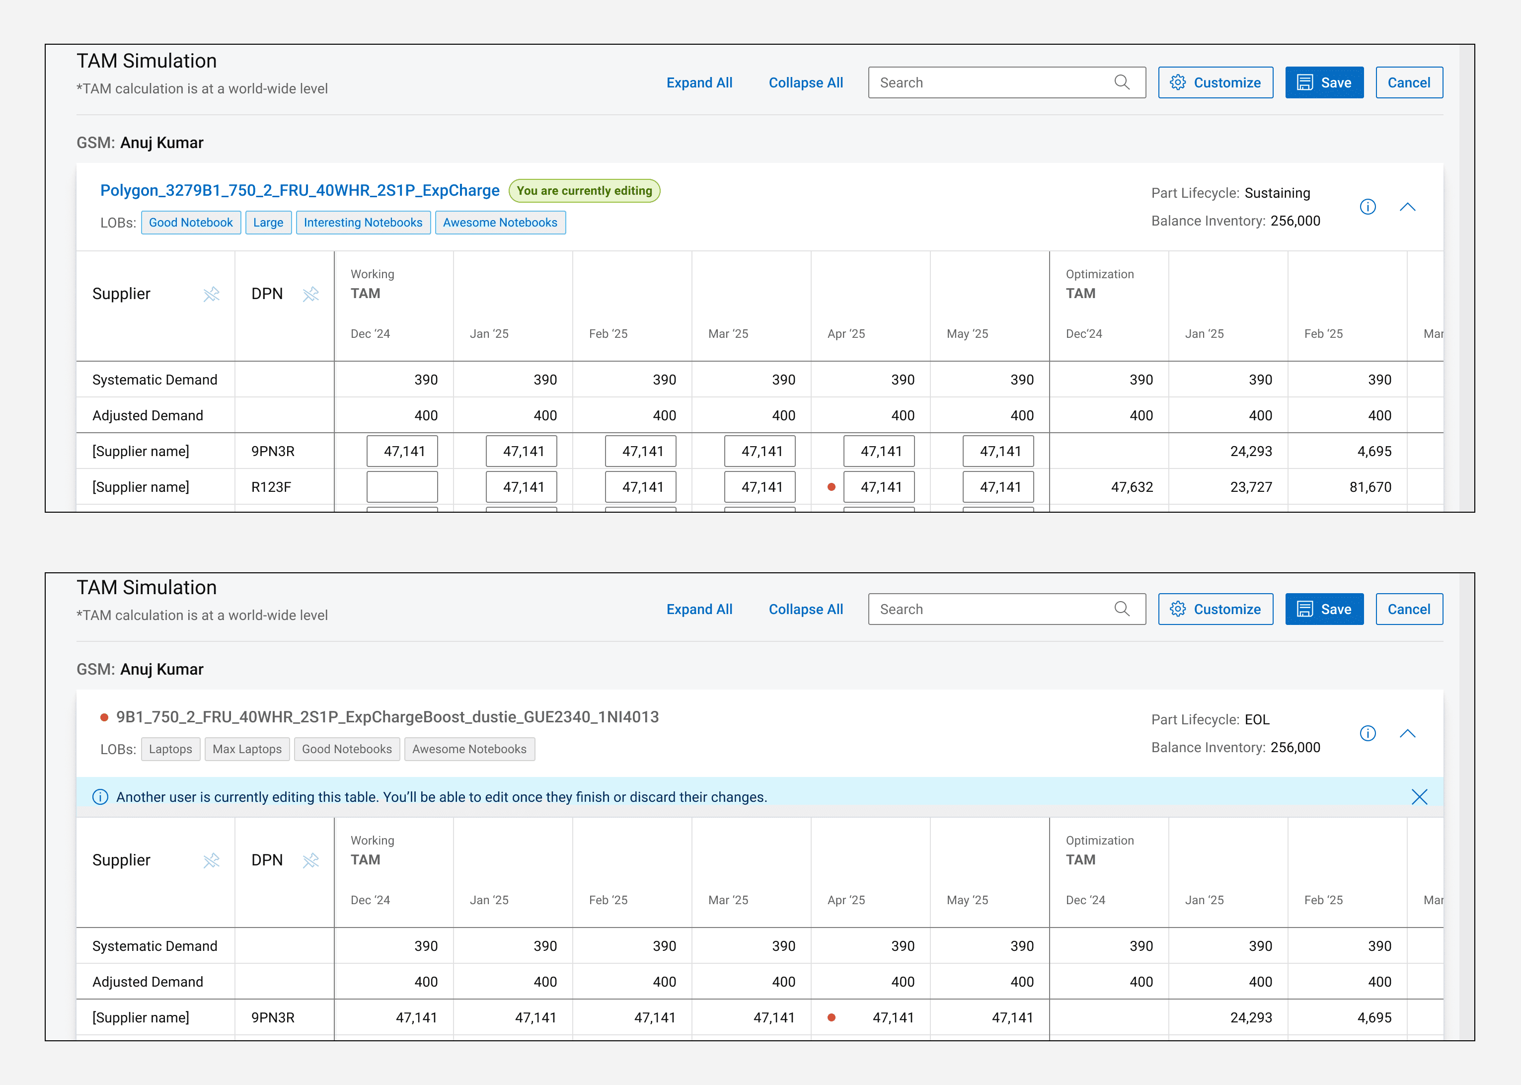1521x1085 pixels.
Task: Click the search magnifier icon in top panel
Action: (x=1122, y=82)
